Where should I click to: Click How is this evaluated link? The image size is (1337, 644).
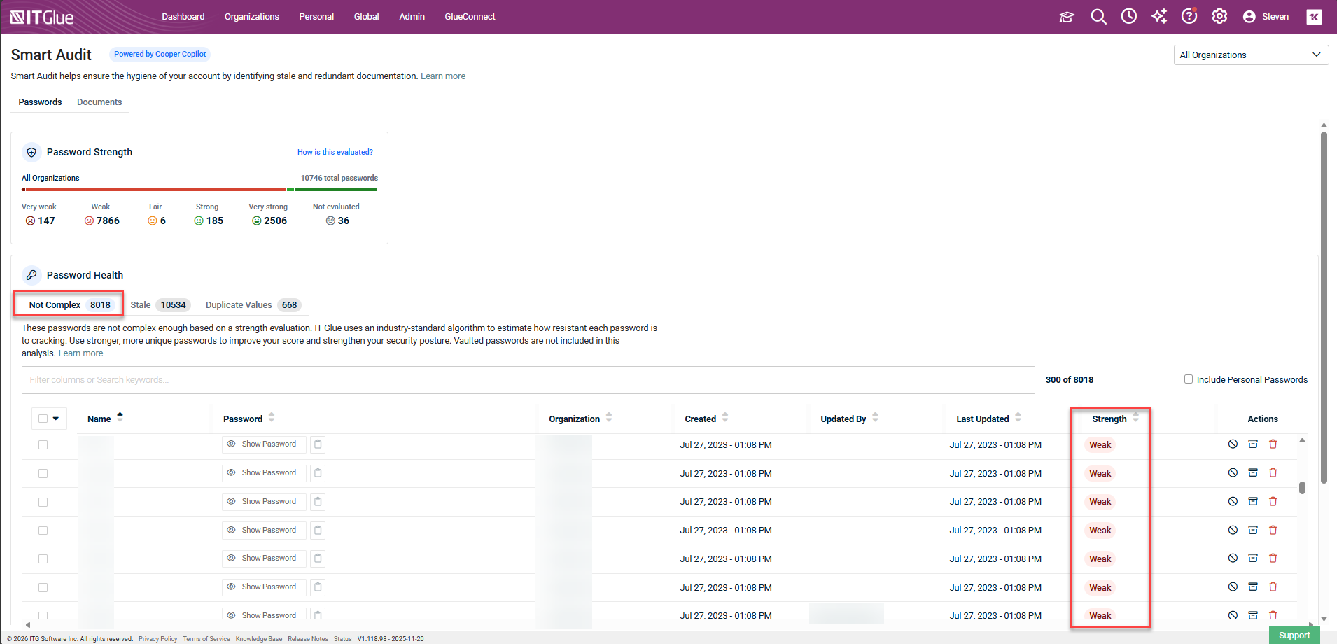(x=335, y=152)
